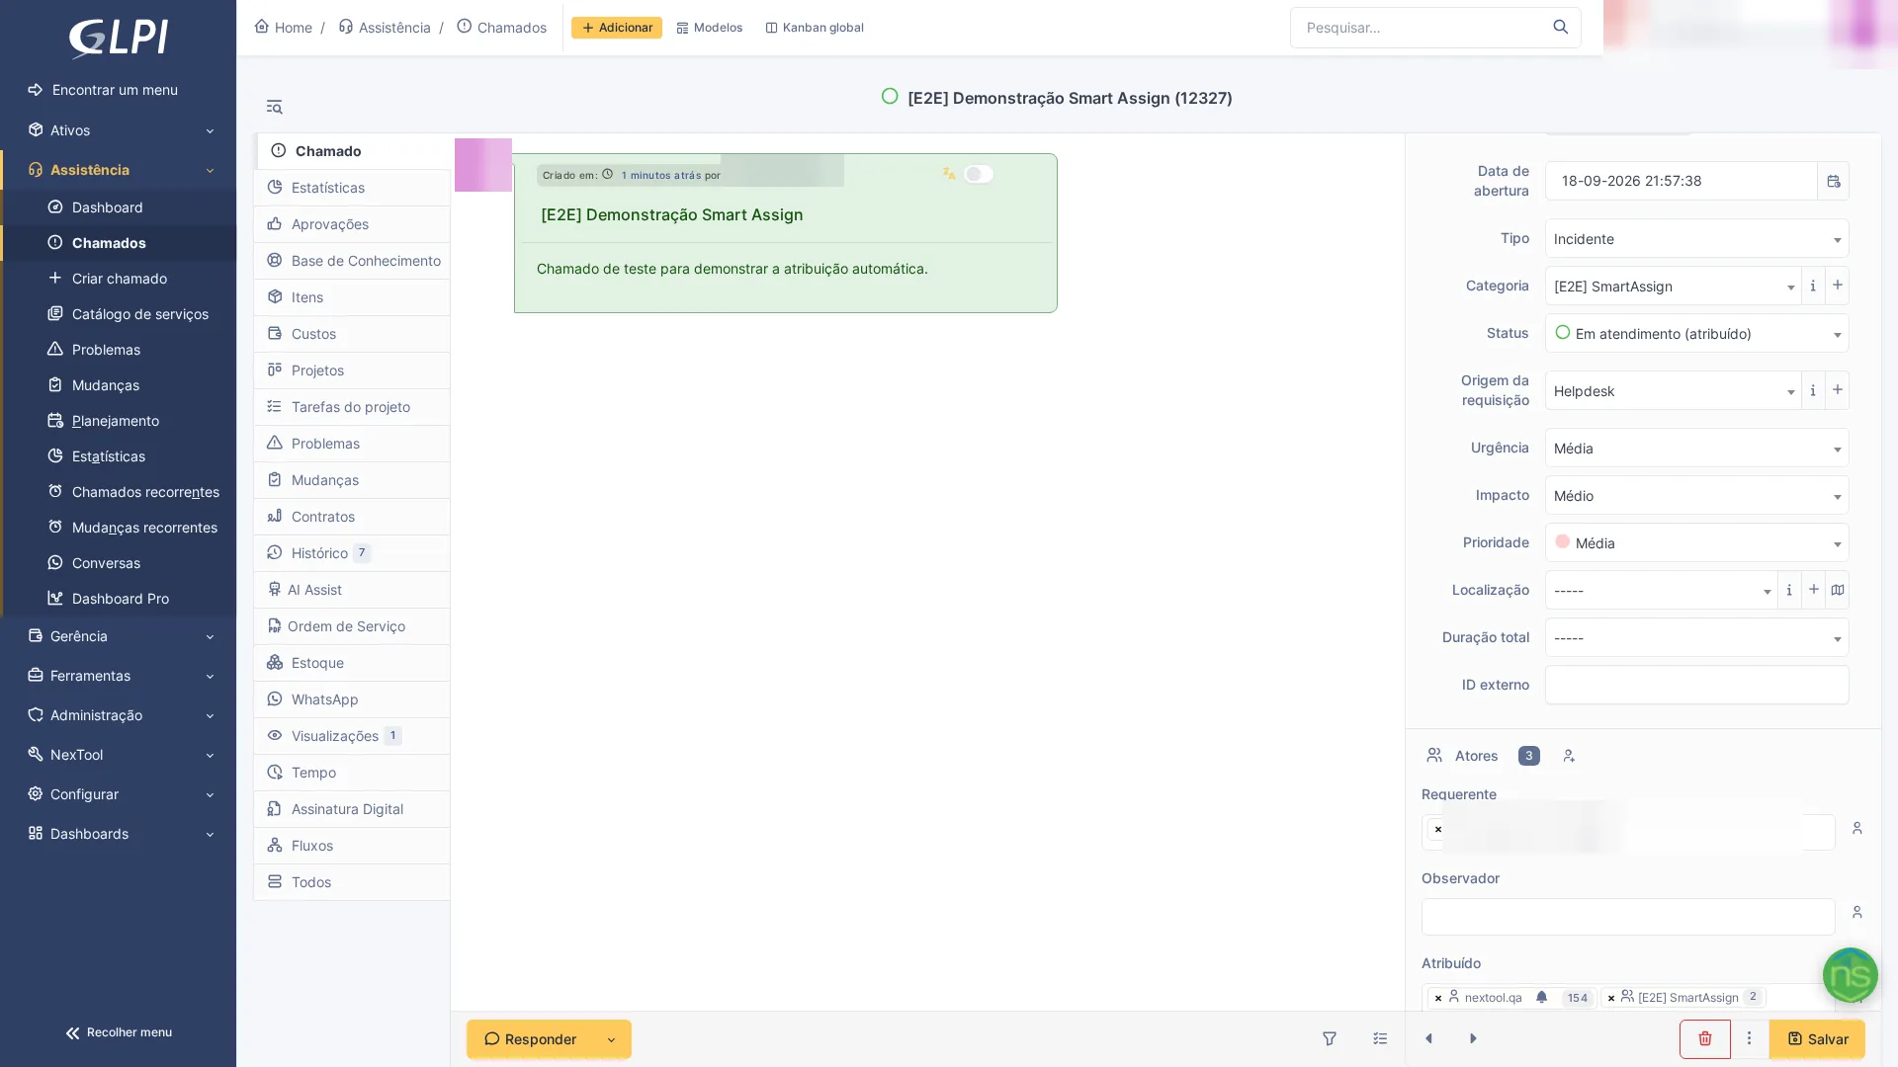Go to previous ticket arrow

pyautogui.click(x=1428, y=1038)
